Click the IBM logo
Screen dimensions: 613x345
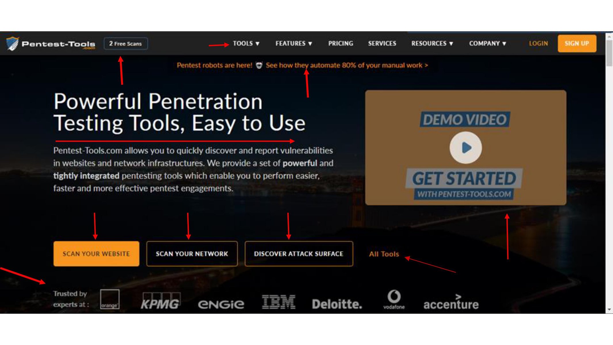tap(278, 302)
